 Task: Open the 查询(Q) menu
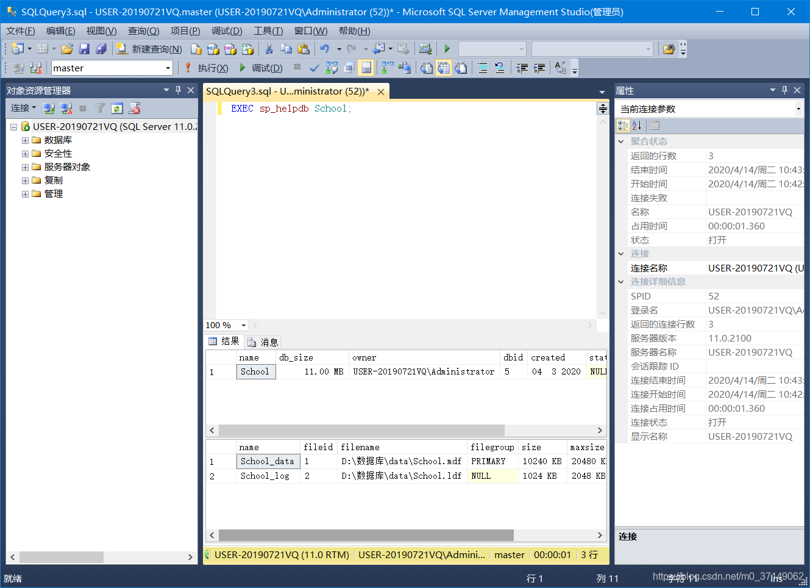(x=143, y=30)
